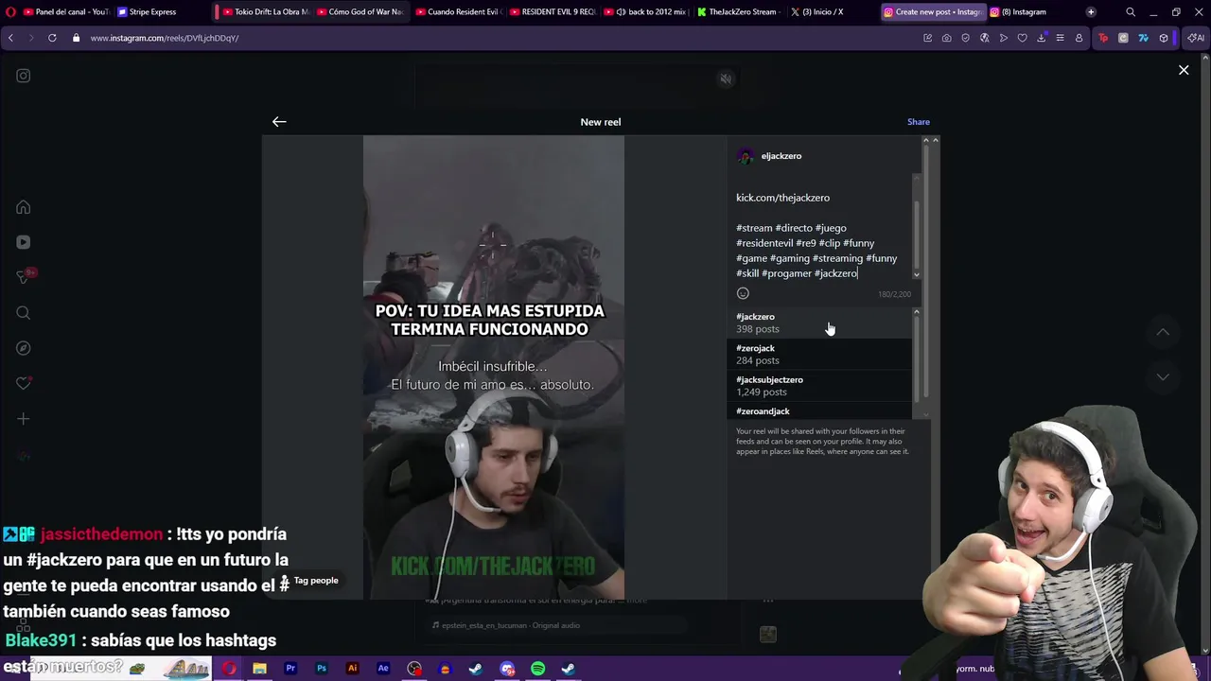Viewport: 1211px width, 681px height.
Task: Open Opera from the Windows taskbar
Action: pyautogui.click(x=229, y=669)
